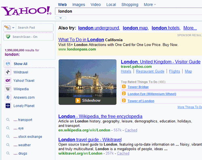Select the Show All filter label
Viewport: 202px width, 160px height.
[21, 64]
